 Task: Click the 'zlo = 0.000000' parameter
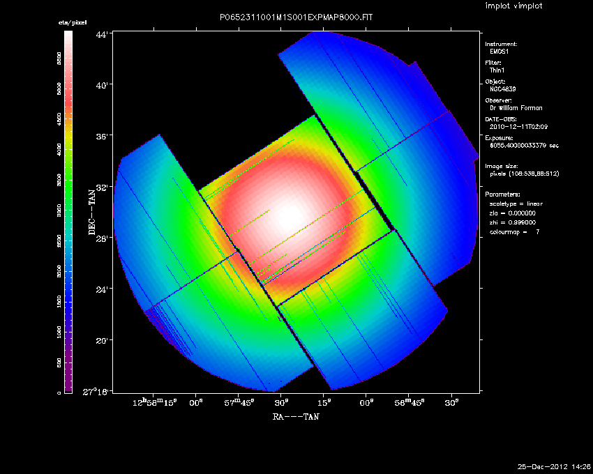point(513,213)
